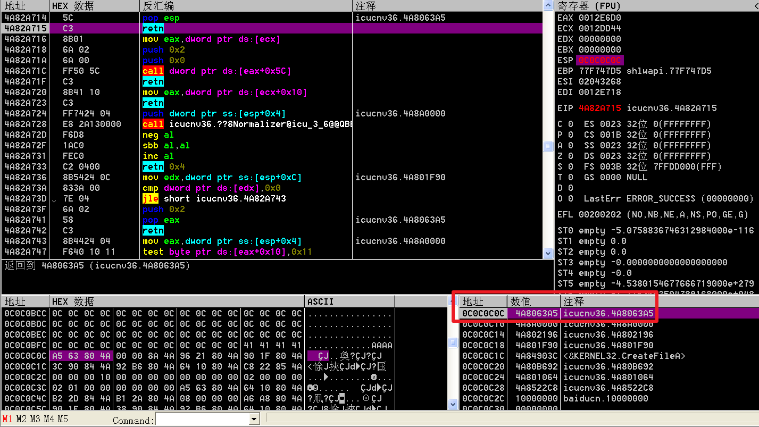Select jle short icucnv36.4A82A743 row
The width and height of the screenshot is (759, 427).
(272, 198)
